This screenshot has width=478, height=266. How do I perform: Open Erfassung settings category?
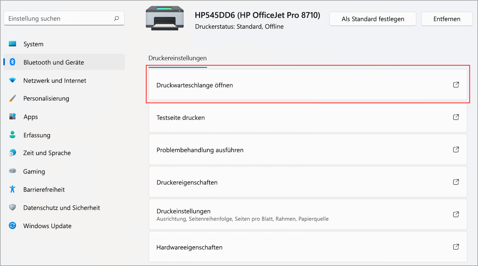coord(64,135)
